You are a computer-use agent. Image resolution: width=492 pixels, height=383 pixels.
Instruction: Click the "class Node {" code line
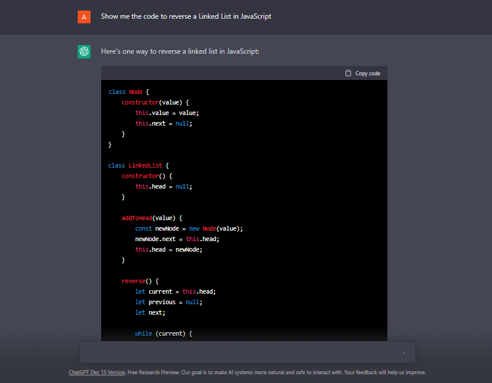coord(129,92)
